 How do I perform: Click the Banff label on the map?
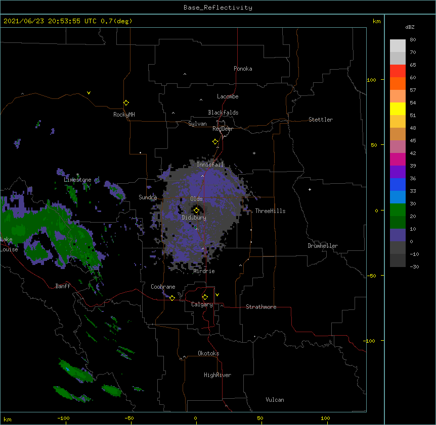click(63, 286)
